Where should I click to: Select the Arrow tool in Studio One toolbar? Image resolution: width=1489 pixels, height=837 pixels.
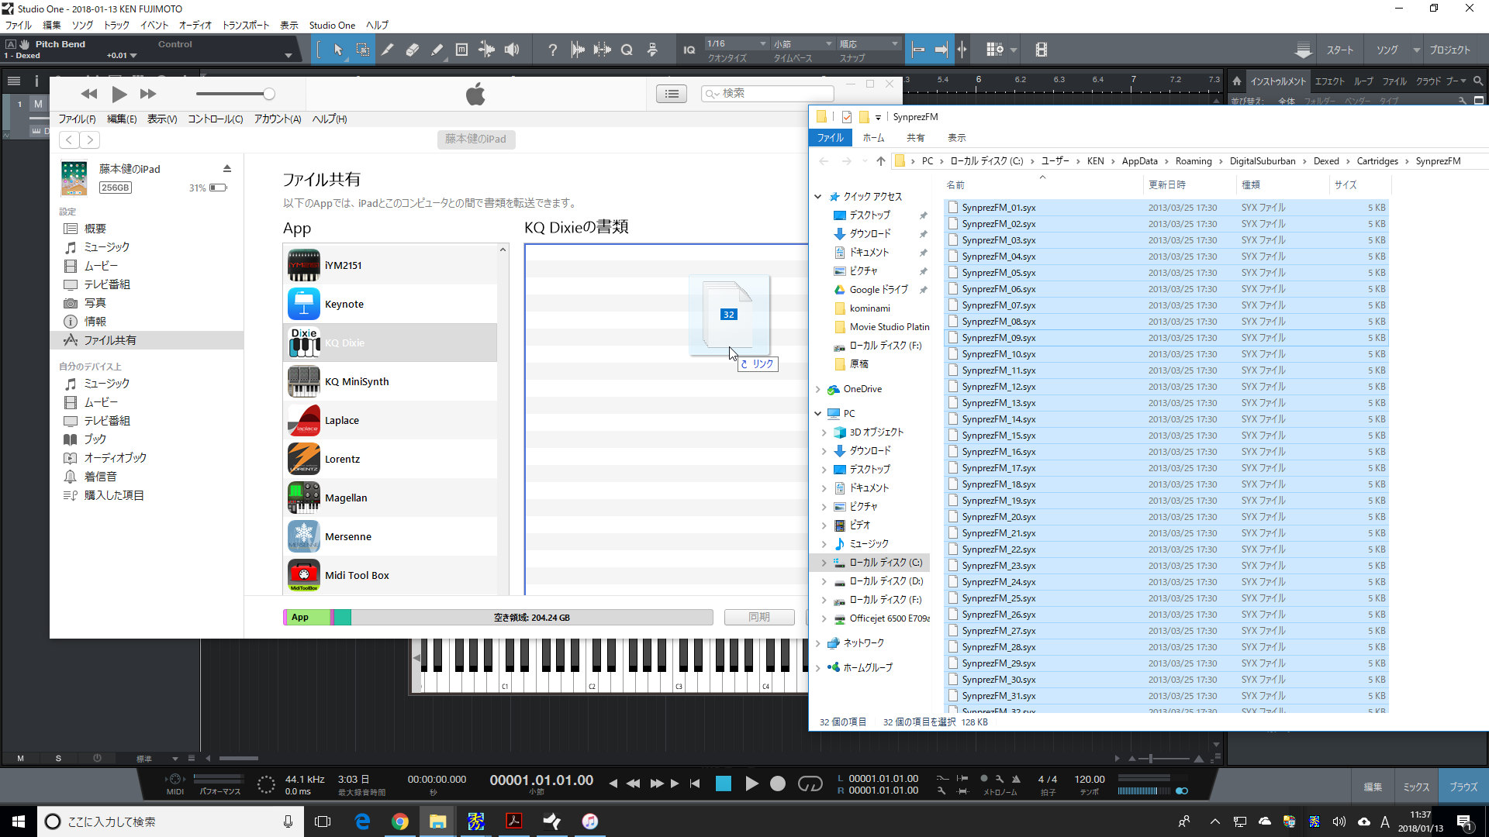coord(338,50)
